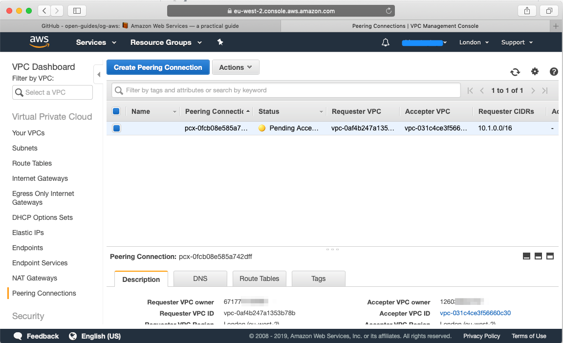
Task: Click the search magnifier in filter bar
Action: point(118,90)
